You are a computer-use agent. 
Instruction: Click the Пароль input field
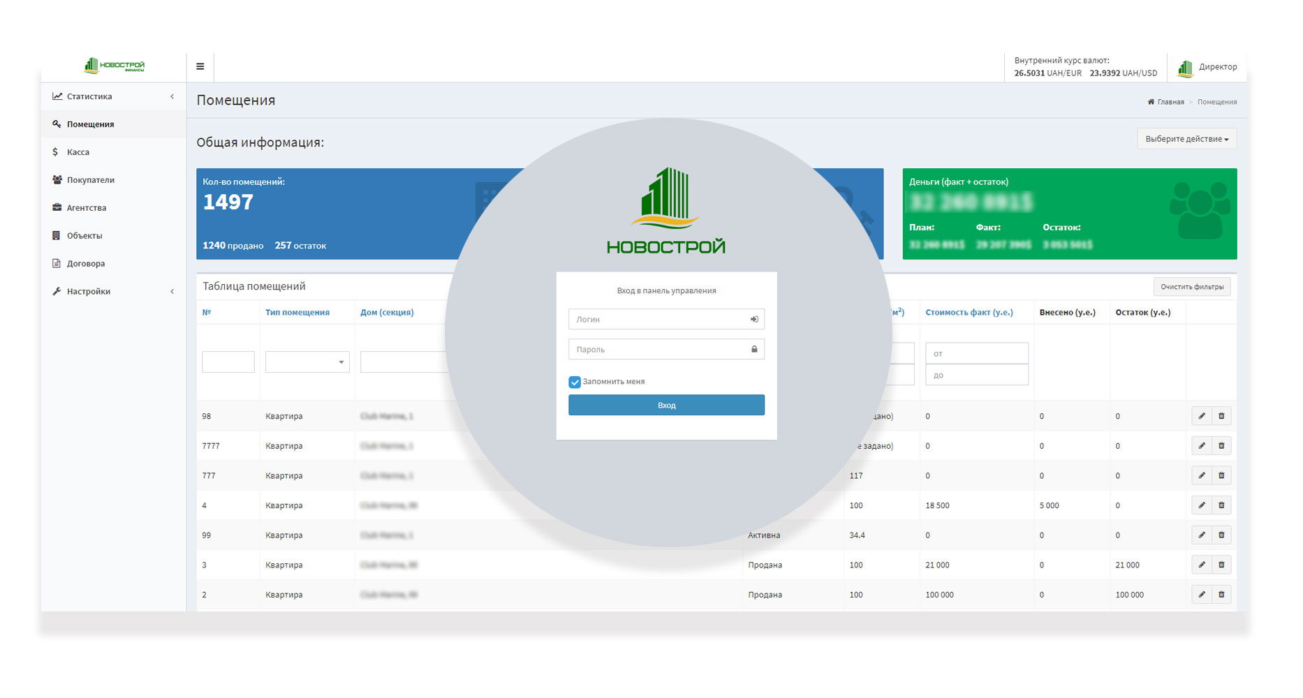[666, 349]
